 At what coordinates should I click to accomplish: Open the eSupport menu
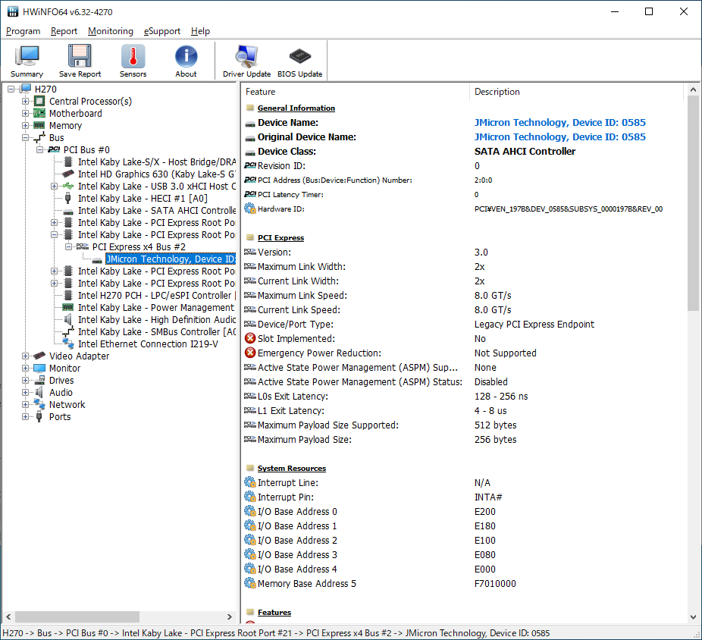(162, 31)
